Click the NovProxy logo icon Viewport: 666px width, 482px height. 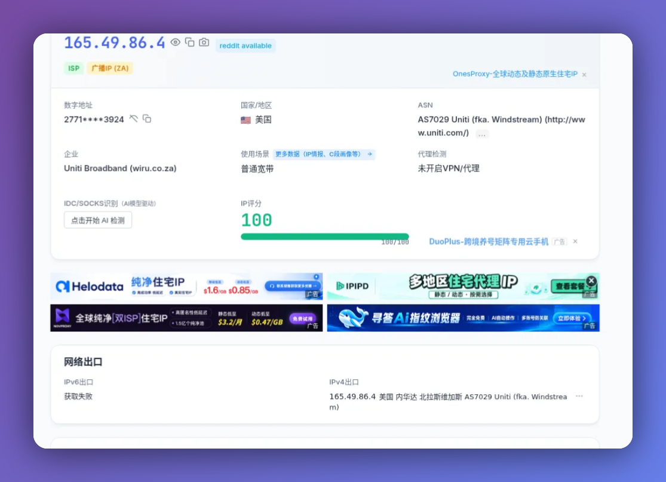click(x=63, y=317)
